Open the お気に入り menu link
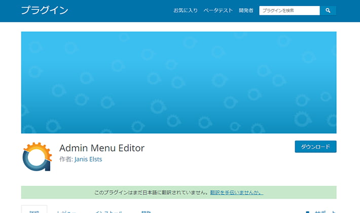This screenshot has width=360, height=213. tap(185, 11)
